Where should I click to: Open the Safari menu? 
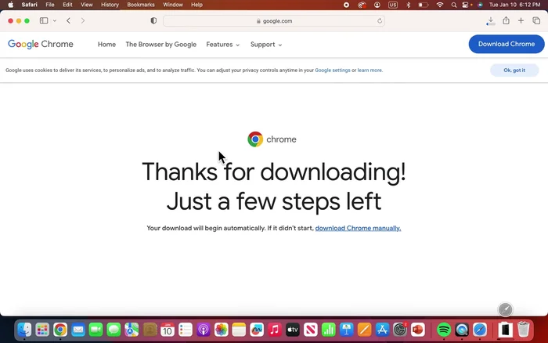point(30,5)
